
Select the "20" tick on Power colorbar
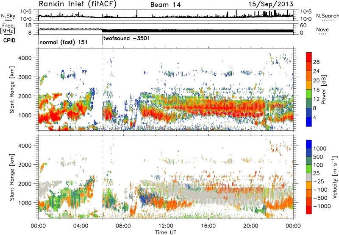pyautogui.click(x=316, y=81)
